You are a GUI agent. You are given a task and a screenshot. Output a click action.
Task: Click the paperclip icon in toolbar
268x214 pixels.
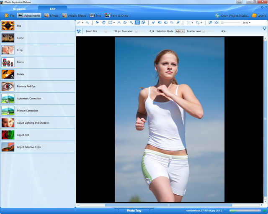(x=178, y=23)
